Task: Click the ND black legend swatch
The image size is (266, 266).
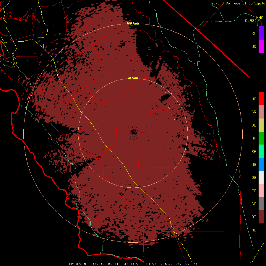Action: point(261,230)
